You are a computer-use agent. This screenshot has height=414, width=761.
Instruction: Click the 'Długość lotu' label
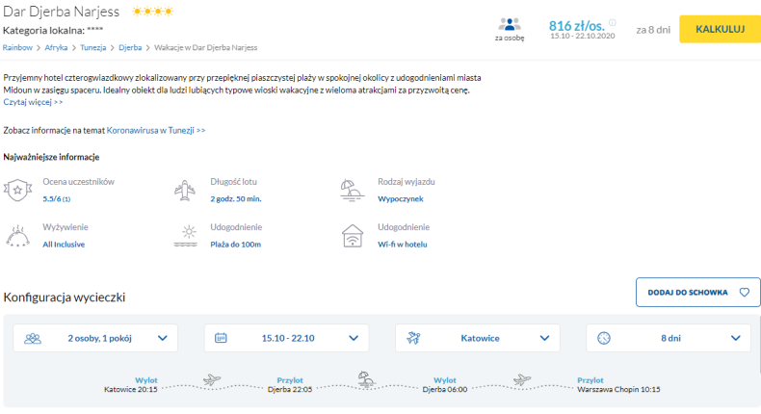pyautogui.click(x=233, y=182)
